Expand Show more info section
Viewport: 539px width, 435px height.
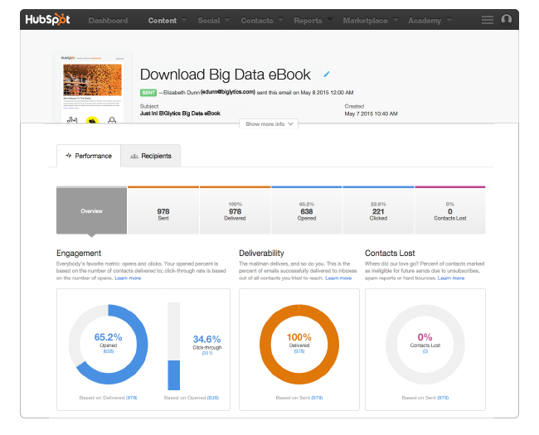pos(269,123)
